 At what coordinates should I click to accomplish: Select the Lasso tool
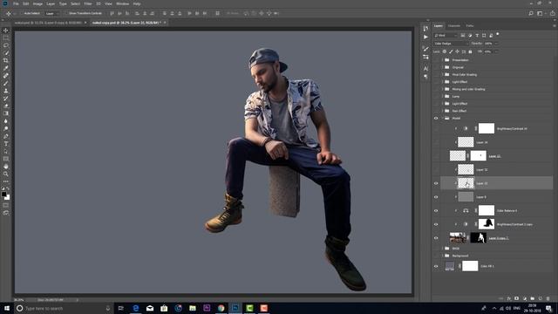point(6,45)
